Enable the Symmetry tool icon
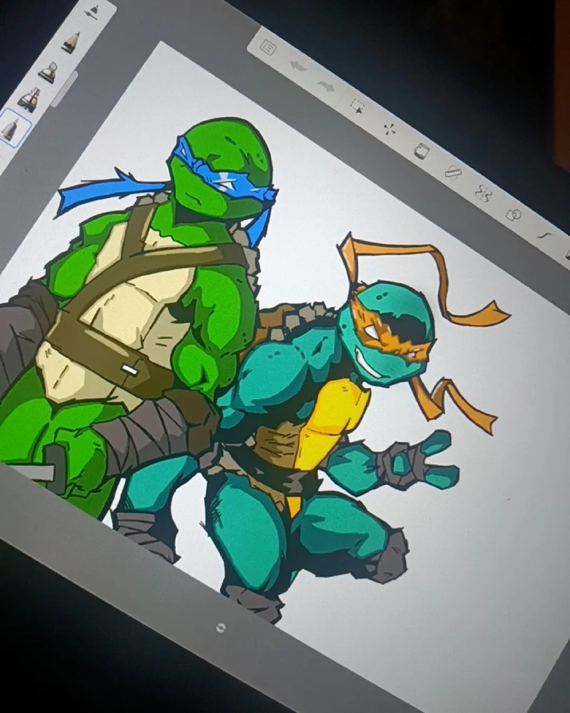The width and height of the screenshot is (570, 713). tap(483, 193)
